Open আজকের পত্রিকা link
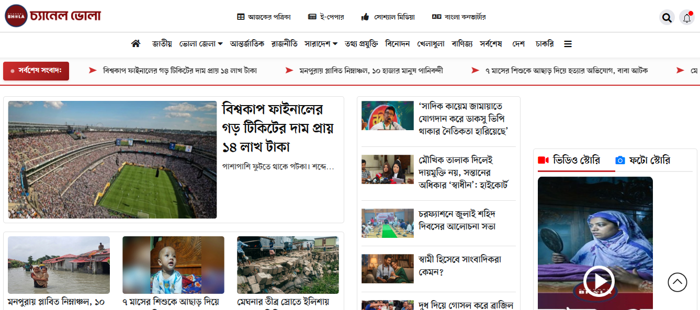Image resolution: width=700 pixels, height=310 pixels. [x=264, y=17]
